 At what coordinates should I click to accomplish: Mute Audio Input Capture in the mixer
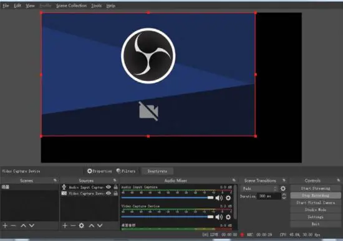point(219,198)
